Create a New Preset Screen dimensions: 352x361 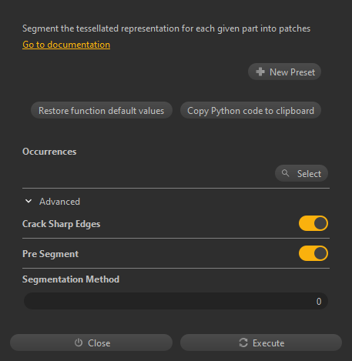(284, 72)
